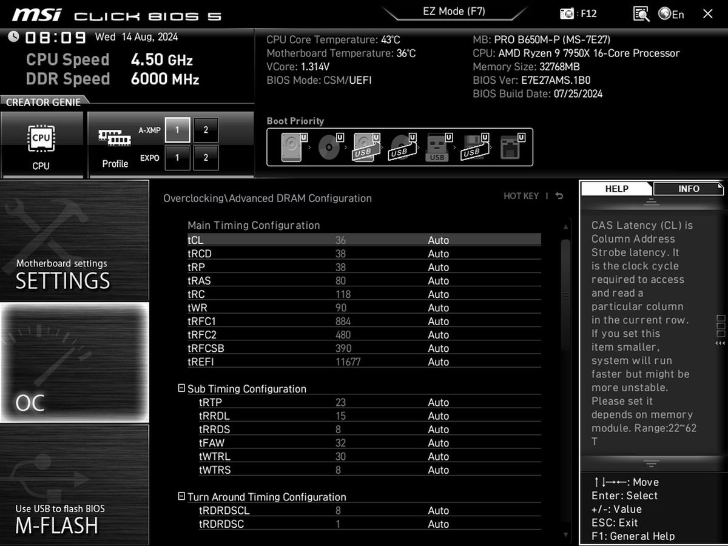Open the HOT KEY list
The image size is (728, 546).
521,196
